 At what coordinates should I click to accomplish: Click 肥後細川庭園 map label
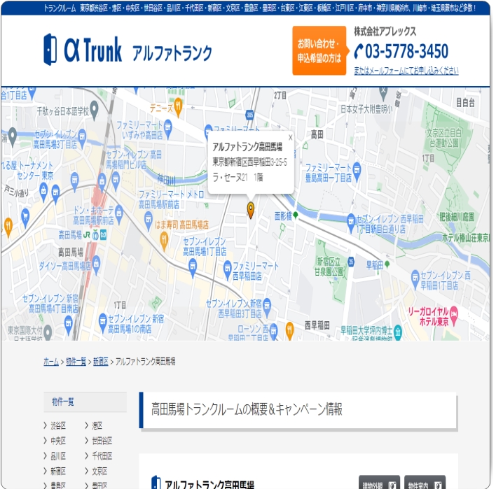click(457, 217)
